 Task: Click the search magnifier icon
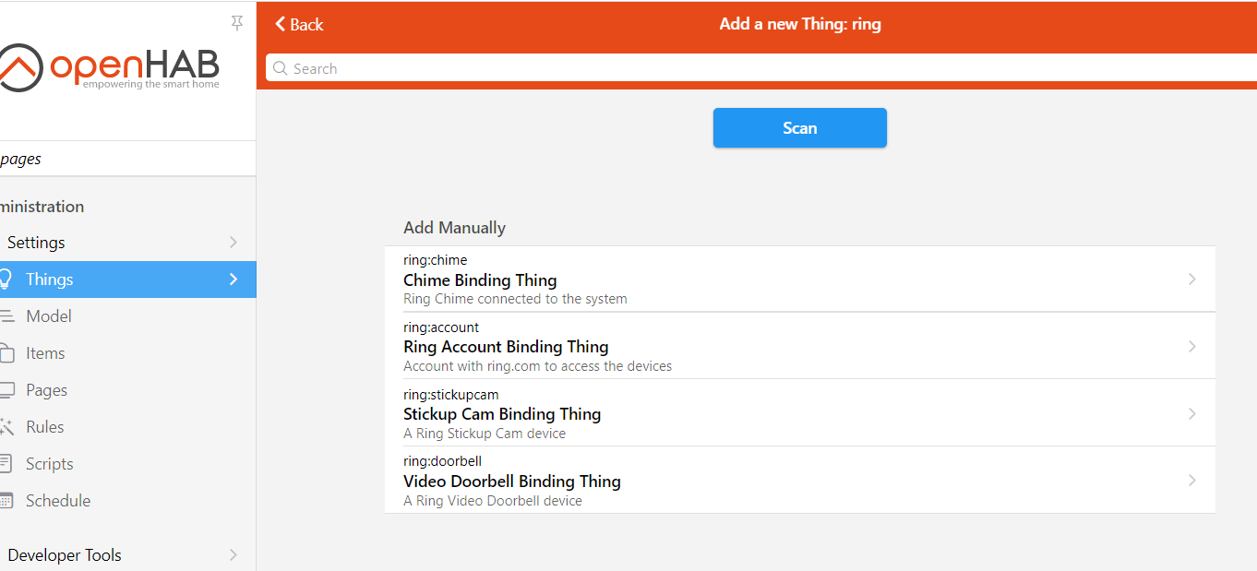coord(281,68)
